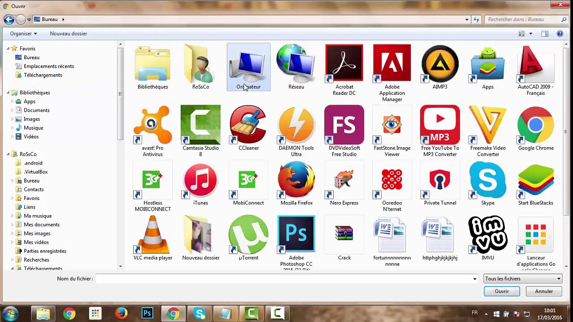Viewport: 573px width, 322px height.
Task: Click the DAEMON Tools Ultra icon
Action: tap(296, 125)
